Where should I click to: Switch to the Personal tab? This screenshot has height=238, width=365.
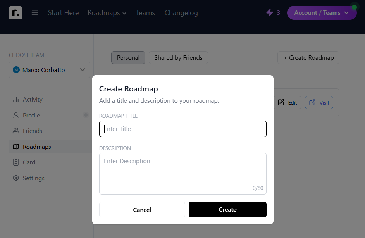click(128, 57)
